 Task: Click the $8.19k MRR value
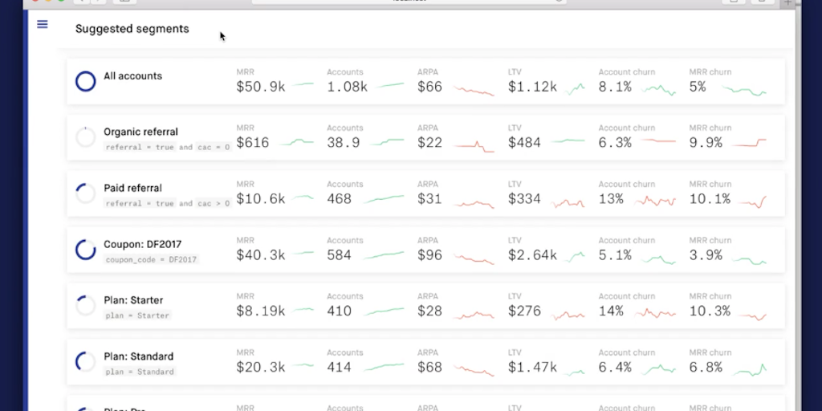coord(261,311)
